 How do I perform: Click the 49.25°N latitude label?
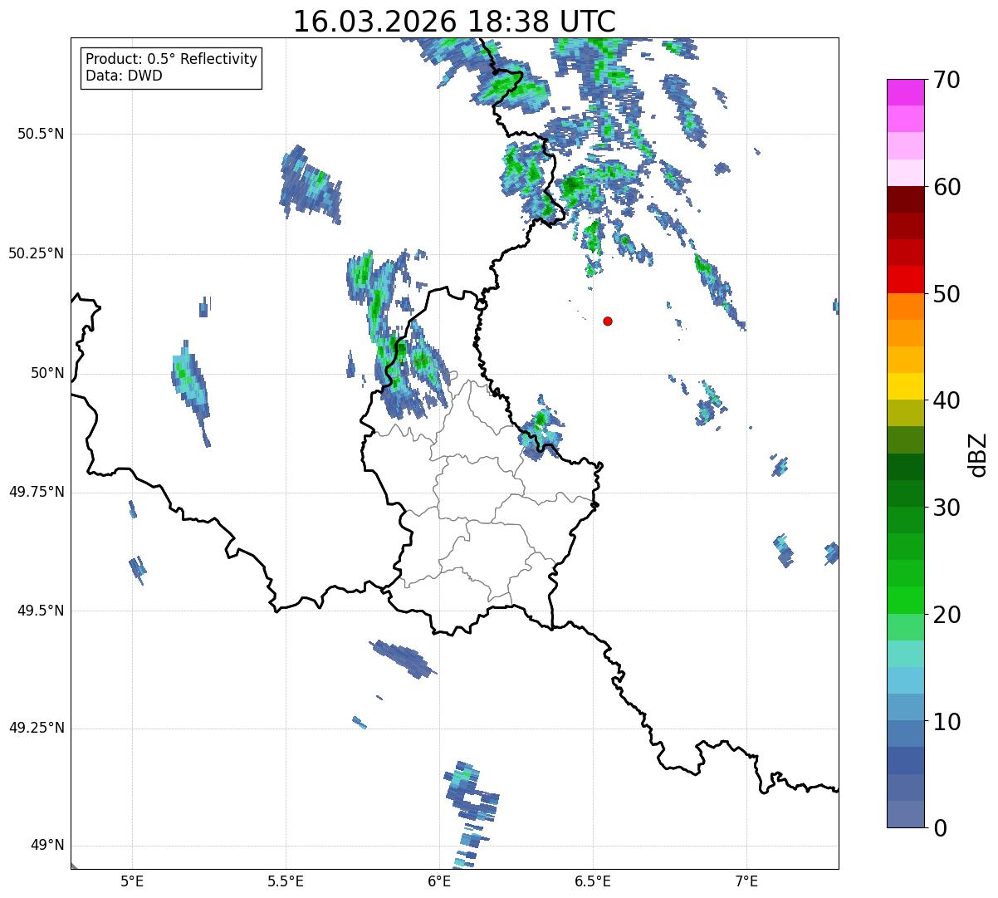pos(37,728)
